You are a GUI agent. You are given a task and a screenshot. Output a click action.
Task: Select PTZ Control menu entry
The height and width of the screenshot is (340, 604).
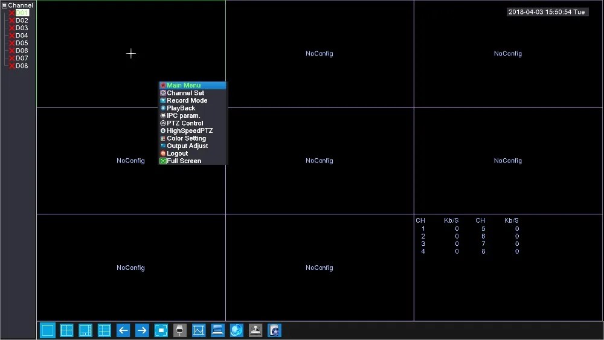point(193,123)
